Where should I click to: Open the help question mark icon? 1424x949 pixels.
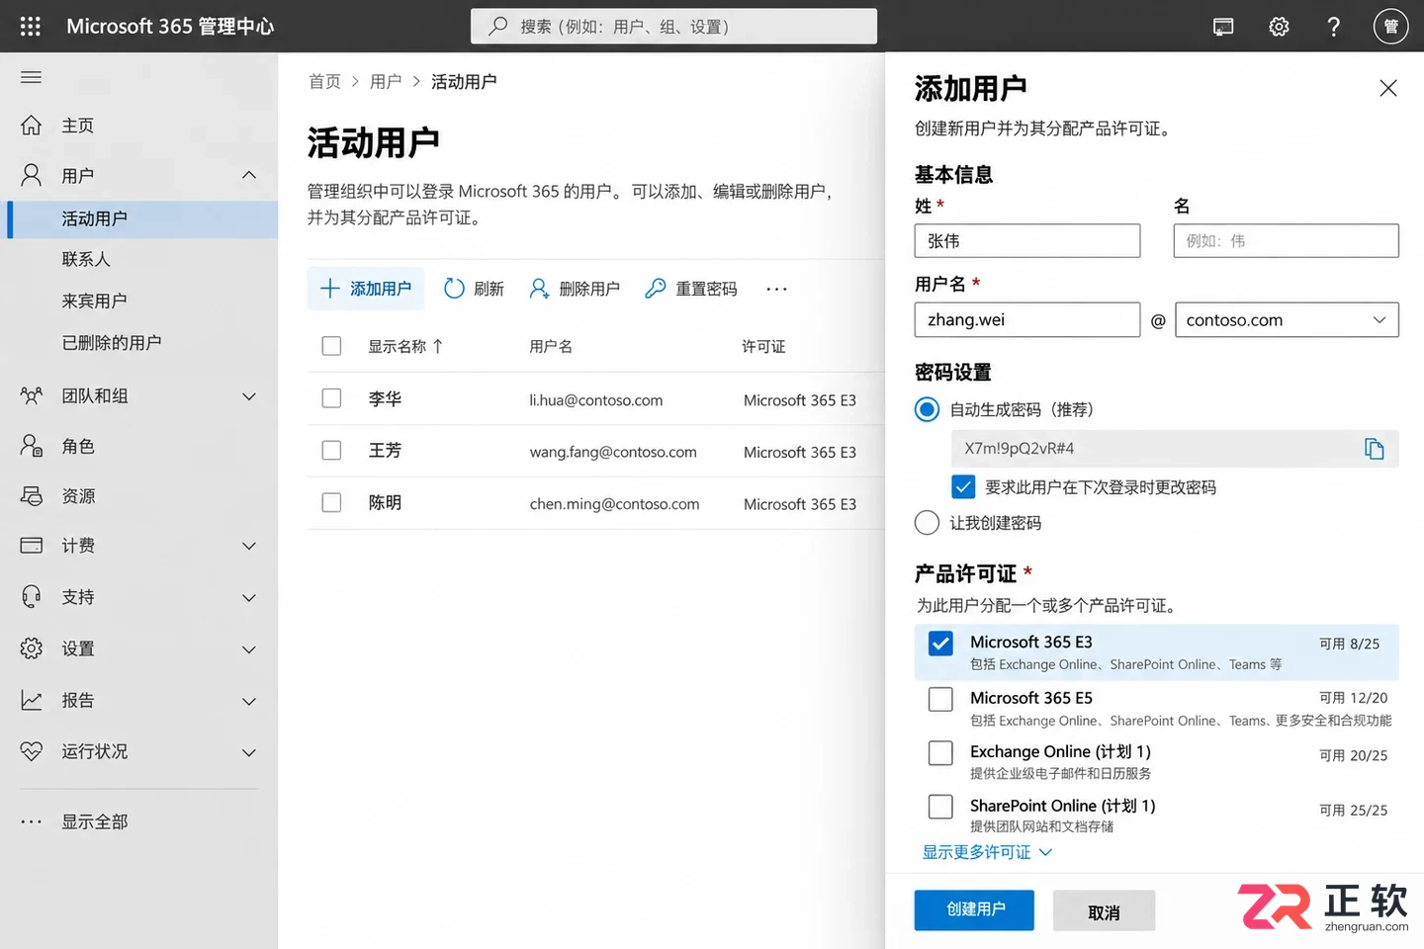coord(1333,27)
